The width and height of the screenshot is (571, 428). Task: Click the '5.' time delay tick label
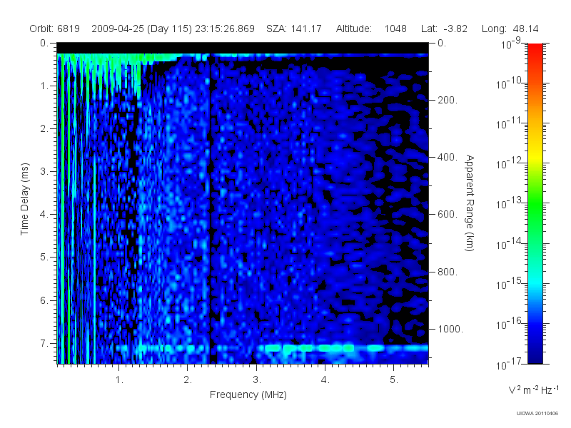click(44, 258)
